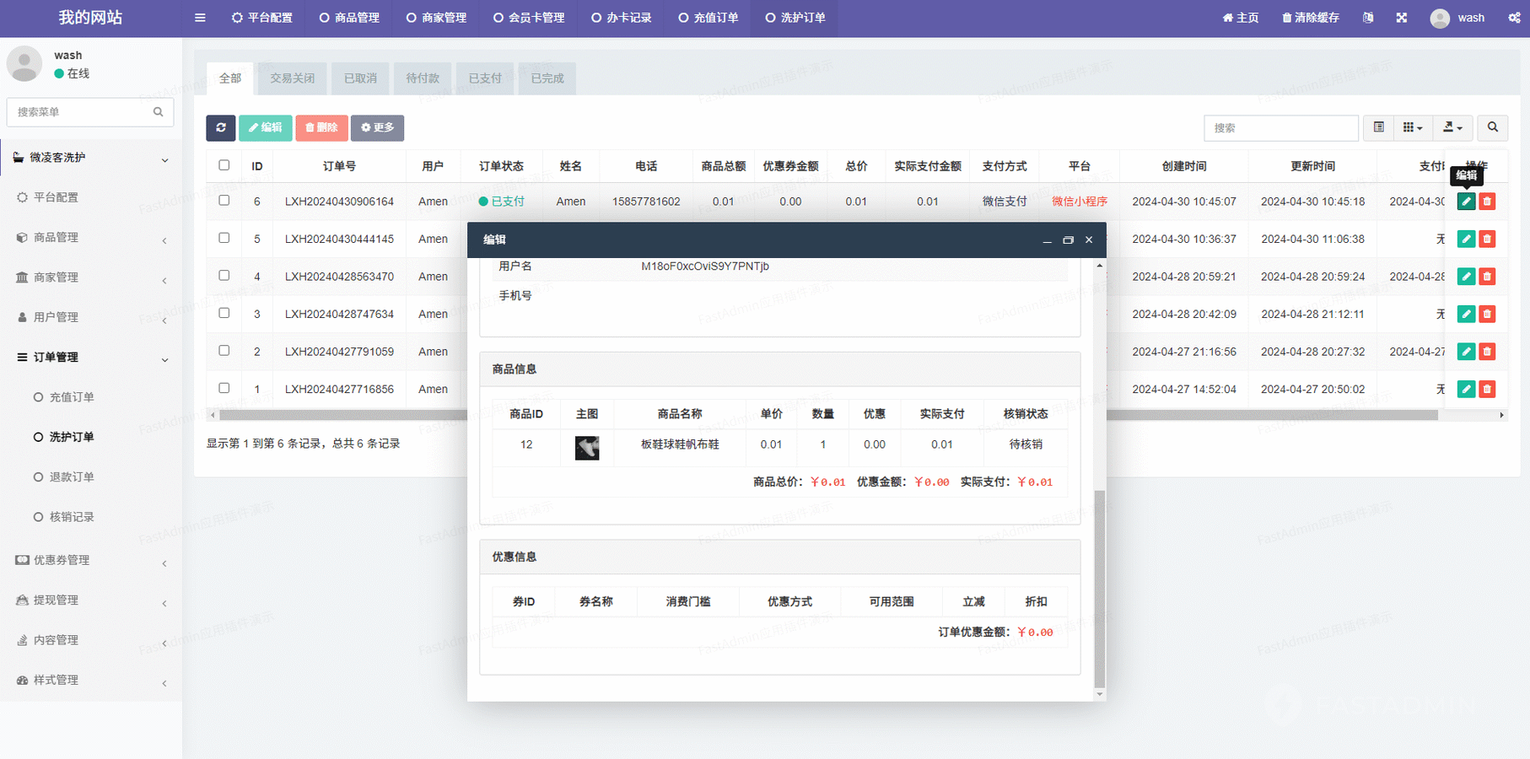
Task: Edit order row ID 2
Action: click(1467, 352)
